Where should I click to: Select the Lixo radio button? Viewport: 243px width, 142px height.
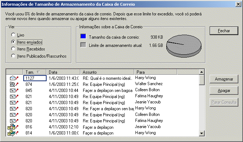pos(13,35)
